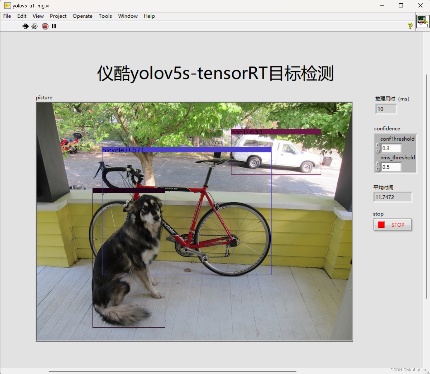Click the stop label above STOP button
This screenshot has height=374, width=430.
(378, 214)
